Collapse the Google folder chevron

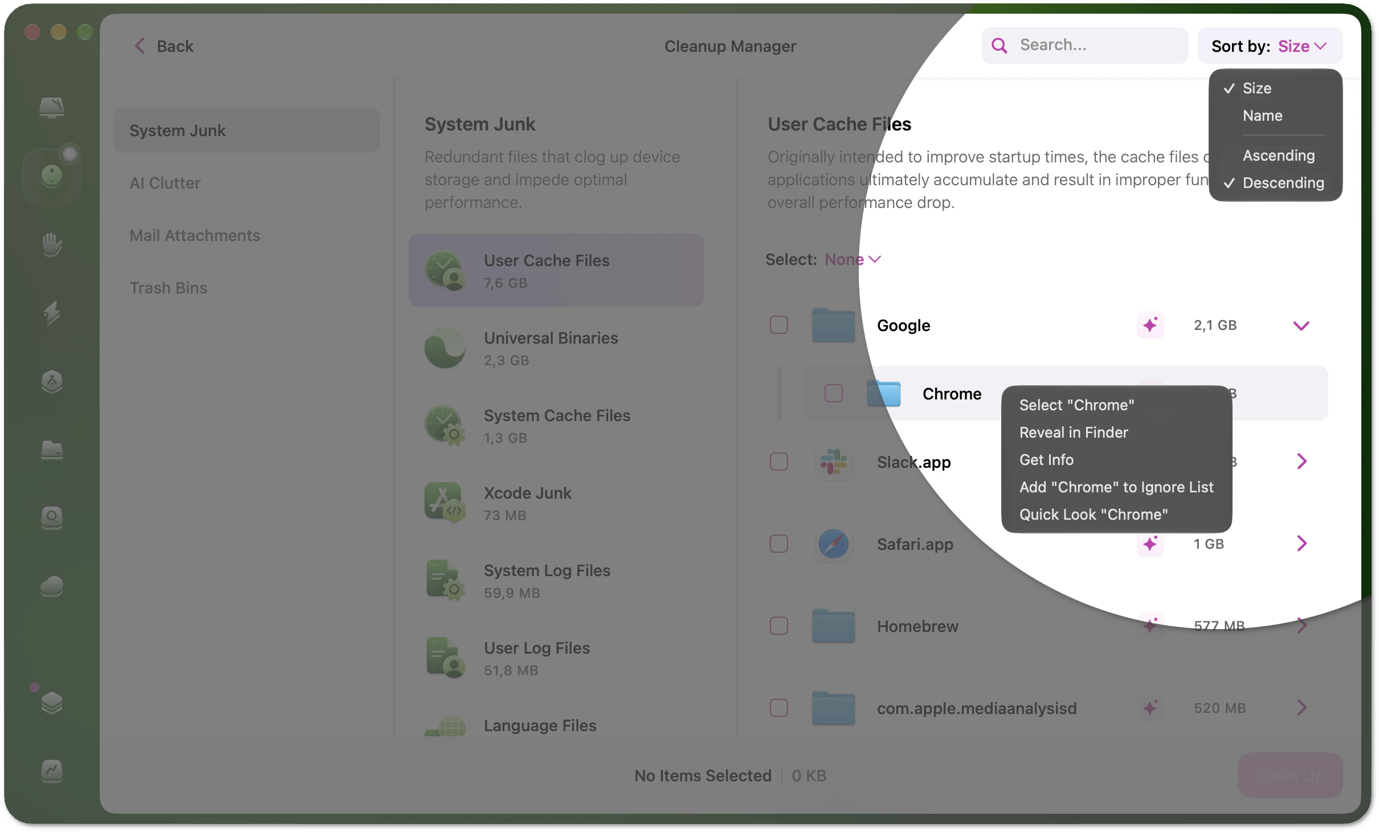point(1302,325)
